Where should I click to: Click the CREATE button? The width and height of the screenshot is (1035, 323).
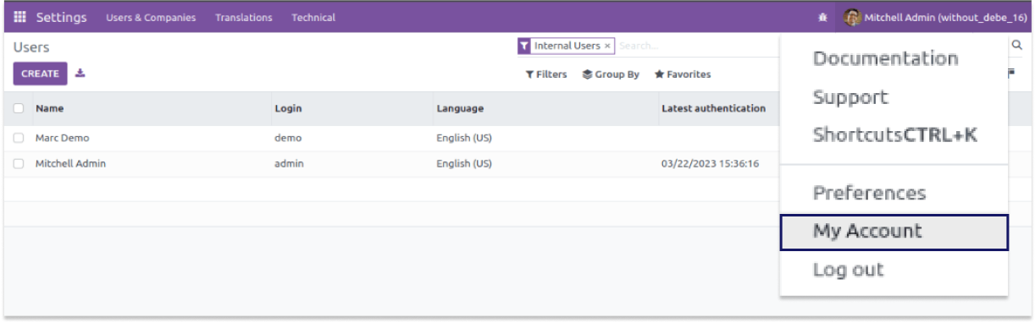(40, 74)
